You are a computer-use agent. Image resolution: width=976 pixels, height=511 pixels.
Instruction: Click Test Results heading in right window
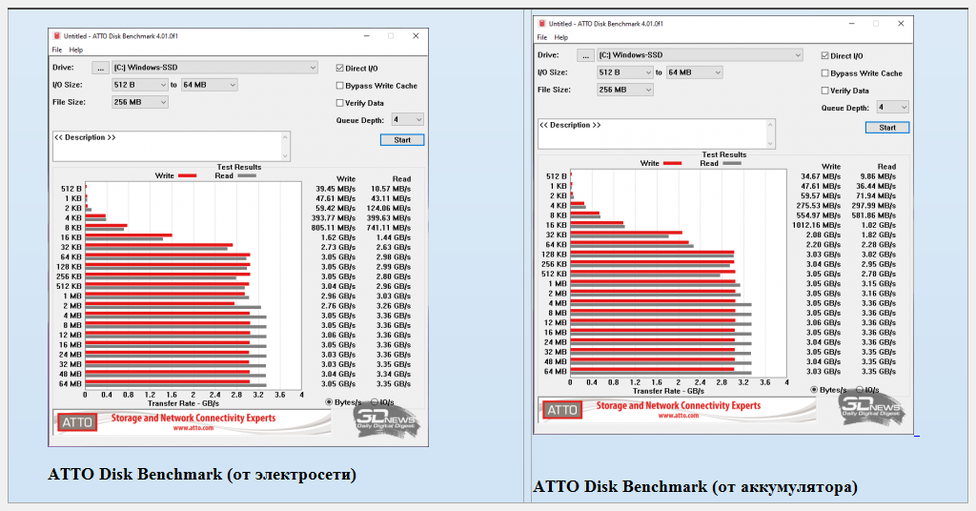click(x=724, y=154)
